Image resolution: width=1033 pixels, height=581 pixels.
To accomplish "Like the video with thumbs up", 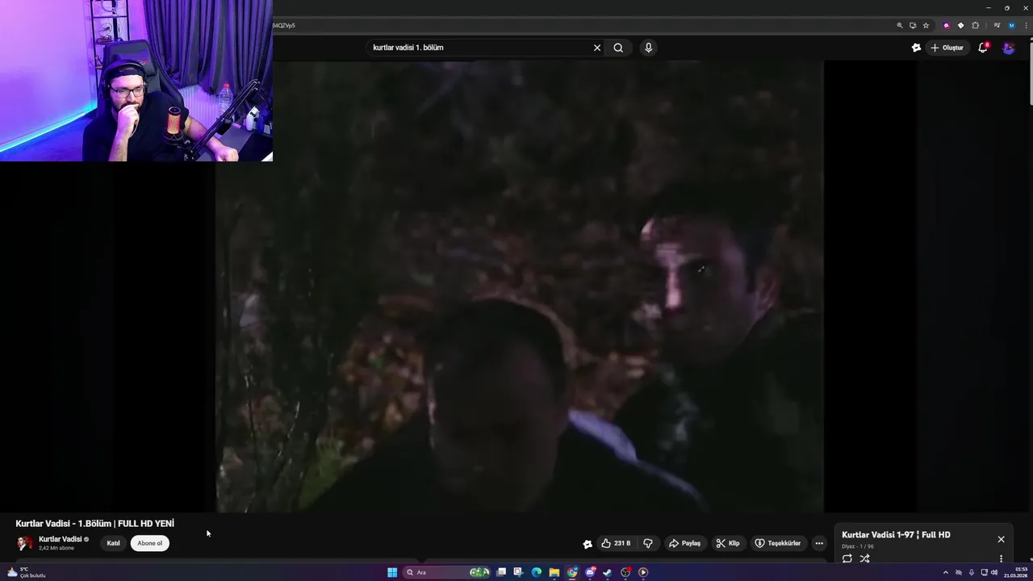I will pyautogui.click(x=616, y=543).
